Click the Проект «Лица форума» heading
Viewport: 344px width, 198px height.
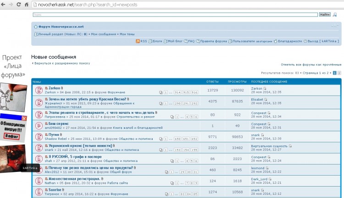point(13,66)
